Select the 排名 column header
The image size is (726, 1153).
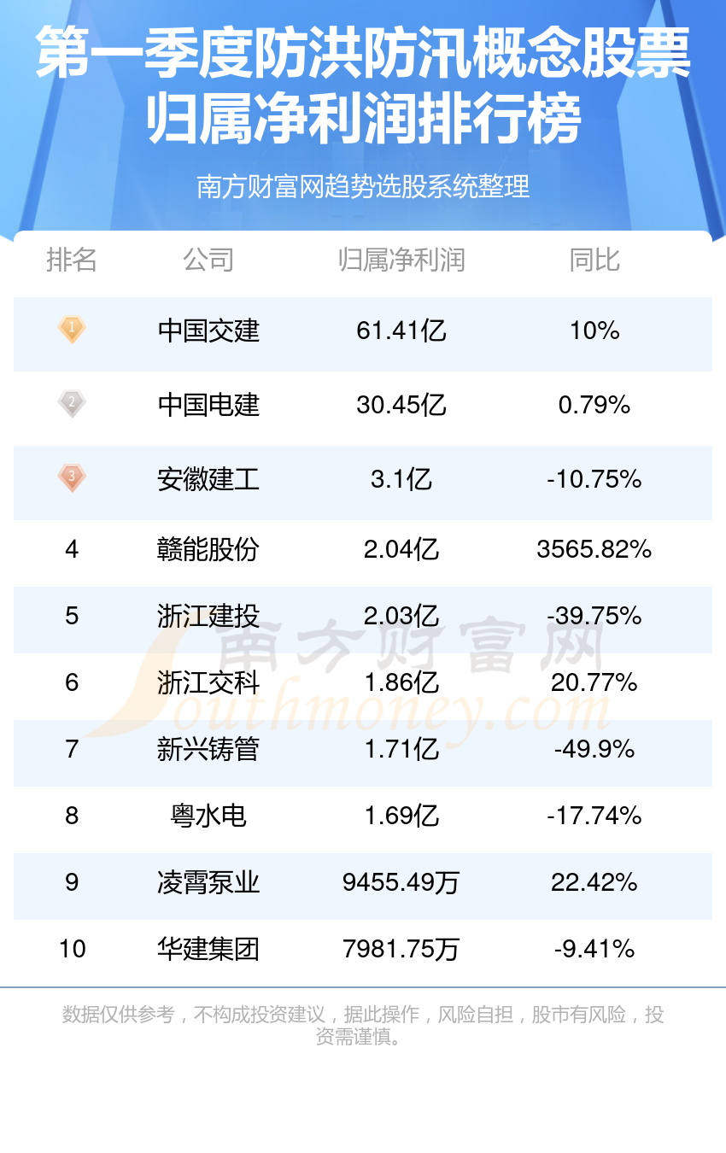point(72,259)
